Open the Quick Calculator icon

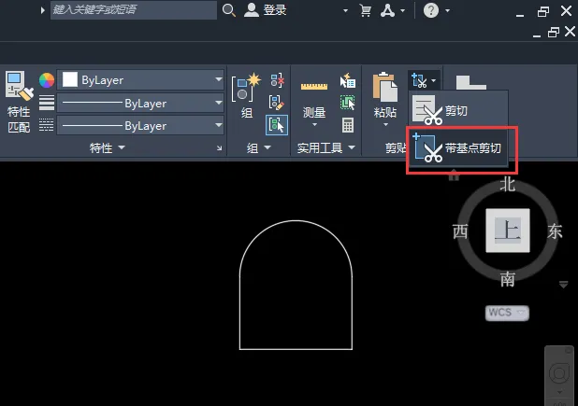[348, 125]
